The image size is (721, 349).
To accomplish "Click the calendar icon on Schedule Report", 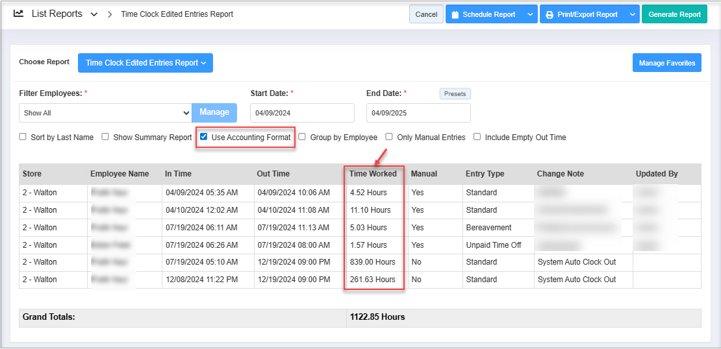I will [455, 14].
